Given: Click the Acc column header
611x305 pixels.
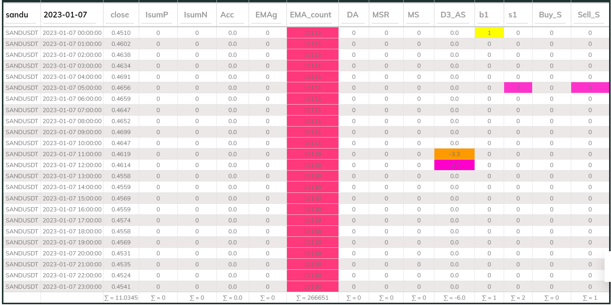Looking at the screenshot, I should coord(227,15).
